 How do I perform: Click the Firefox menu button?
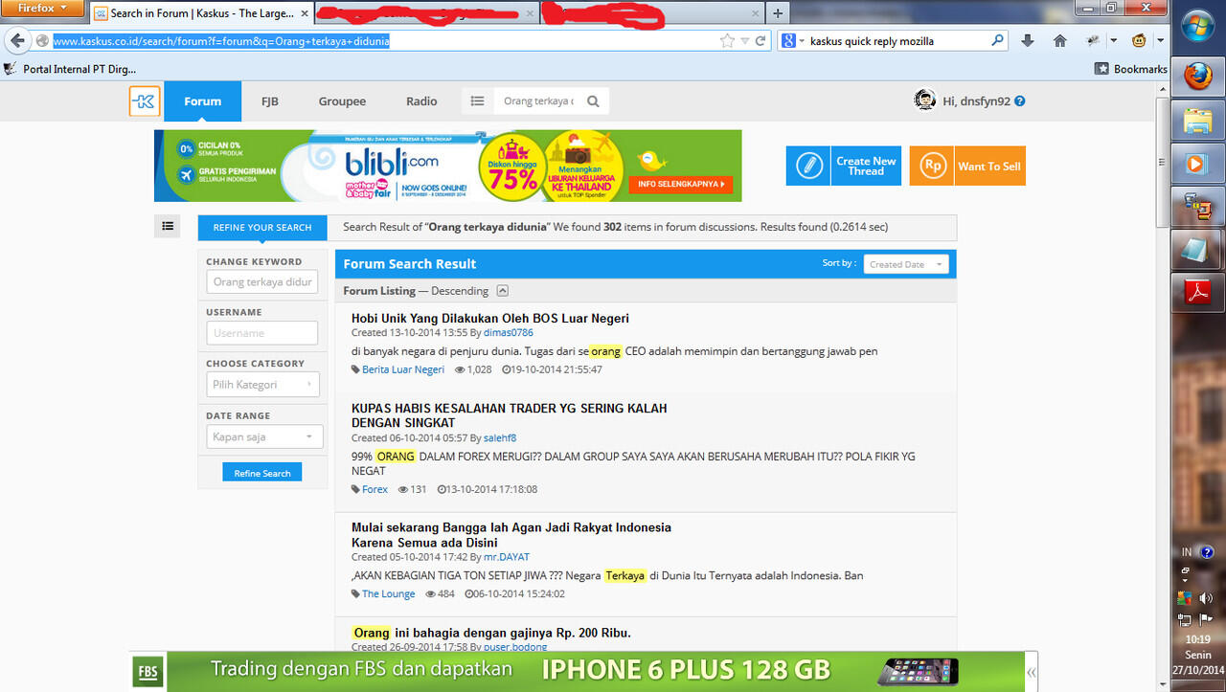[43, 9]
